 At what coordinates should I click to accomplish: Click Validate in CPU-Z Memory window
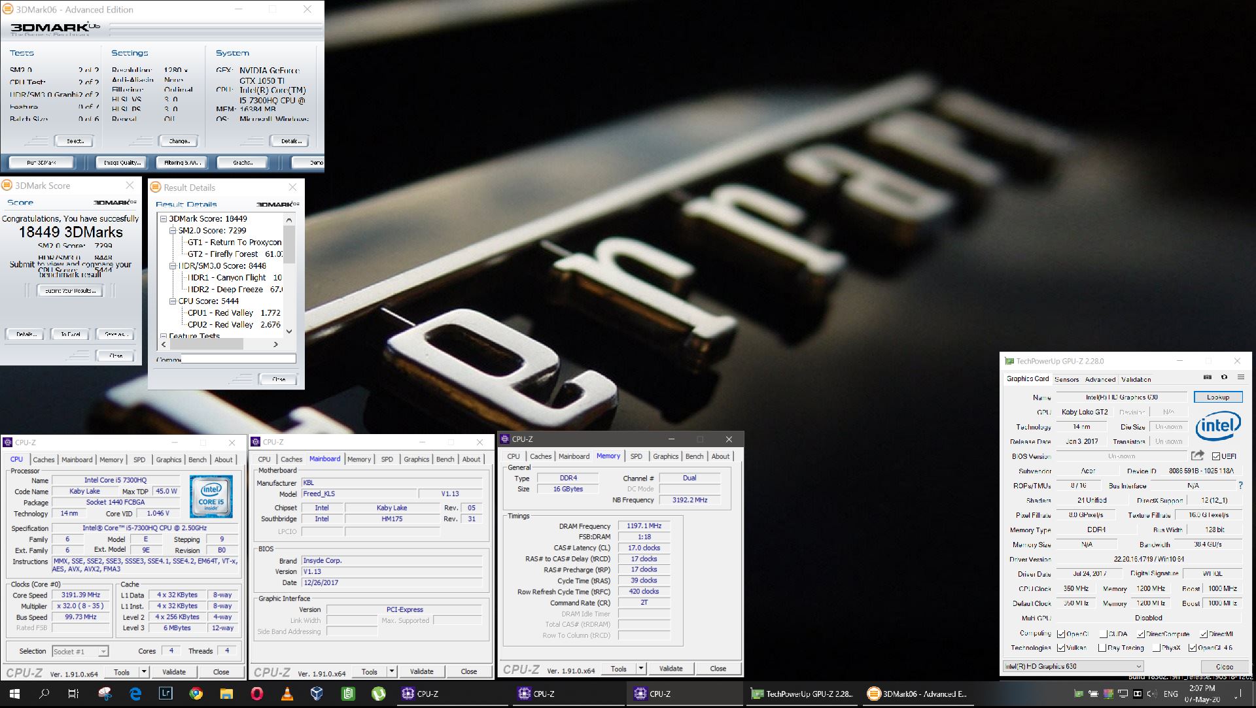click(x=671, y=668)
